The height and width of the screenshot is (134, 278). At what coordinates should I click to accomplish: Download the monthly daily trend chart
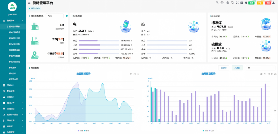click(x=275, y=74)
